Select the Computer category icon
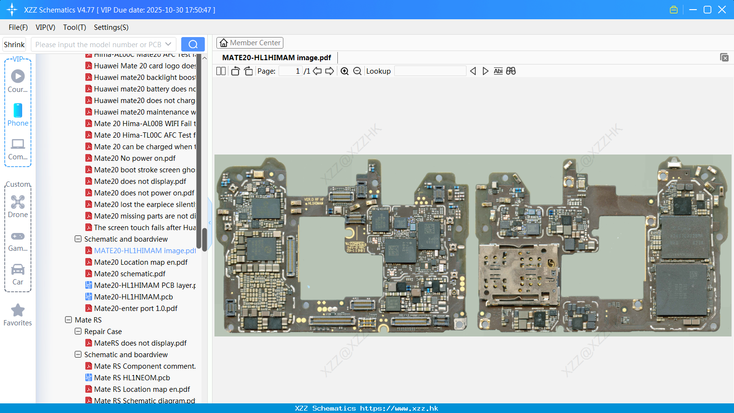The height and width of the screenshot is (413, 734). (18, 149)
